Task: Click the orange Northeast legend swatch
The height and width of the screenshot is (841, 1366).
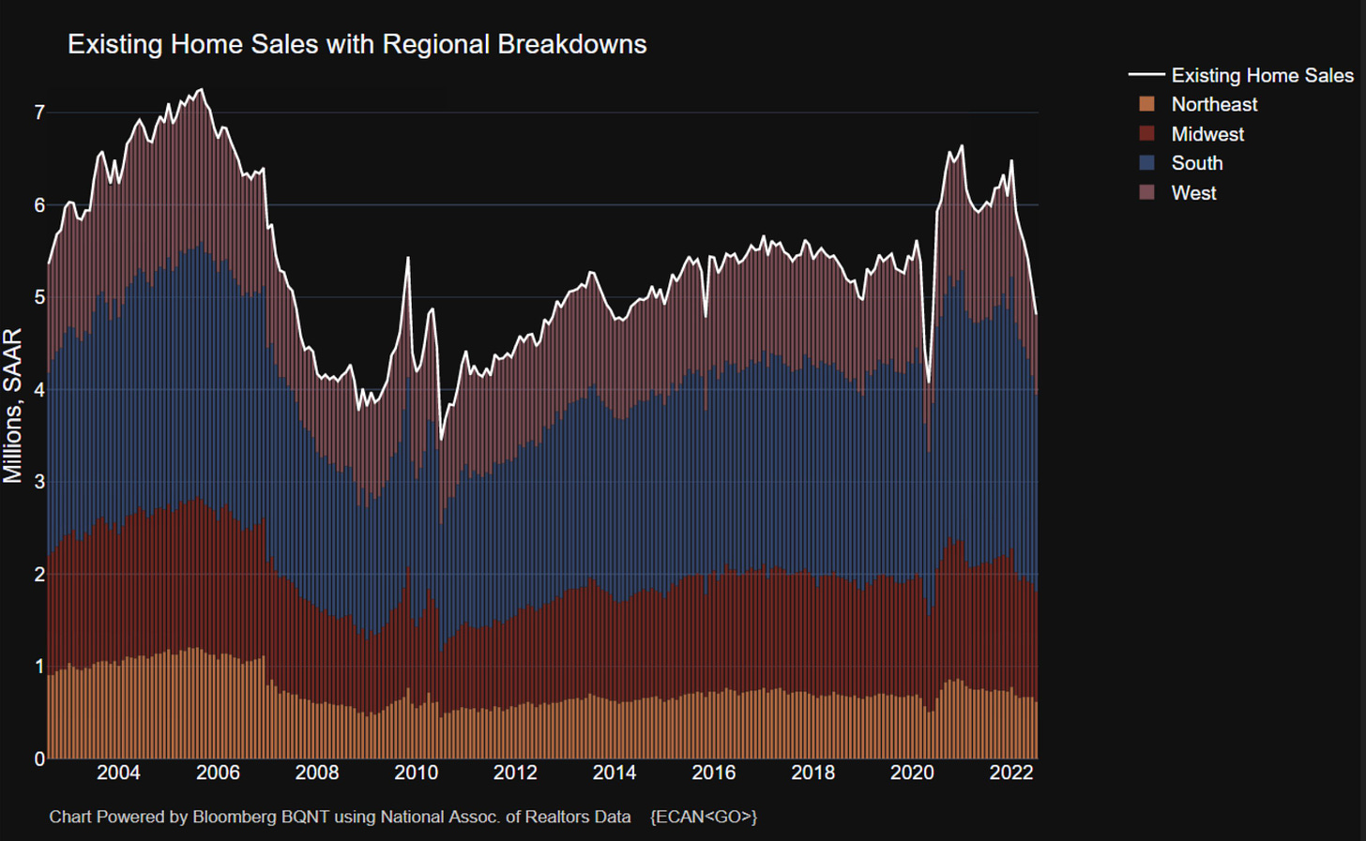Action: coord(1146,104)
